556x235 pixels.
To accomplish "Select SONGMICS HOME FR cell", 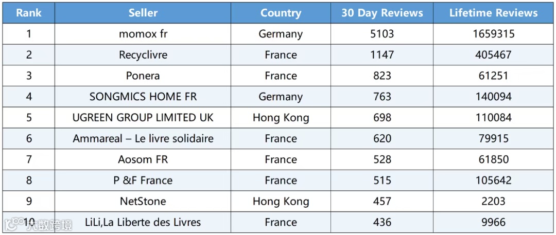I will tap(143, 97).
